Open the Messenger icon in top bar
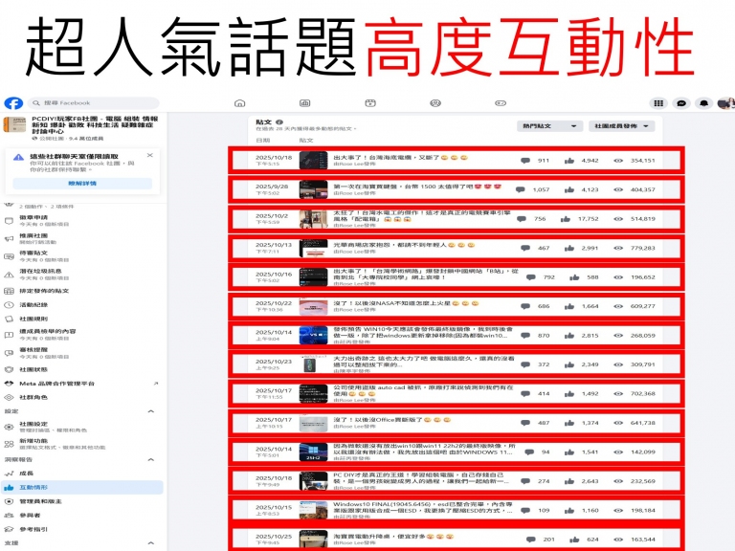 (681, 103)
